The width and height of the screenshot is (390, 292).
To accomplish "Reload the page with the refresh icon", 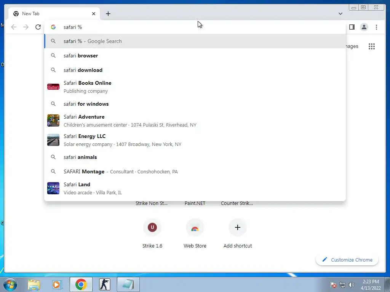I will coord(38,27).
